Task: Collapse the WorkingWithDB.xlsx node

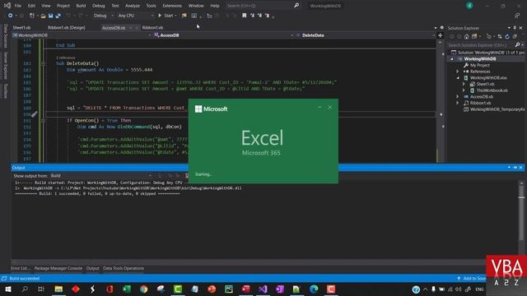Action: coord(458,78)
